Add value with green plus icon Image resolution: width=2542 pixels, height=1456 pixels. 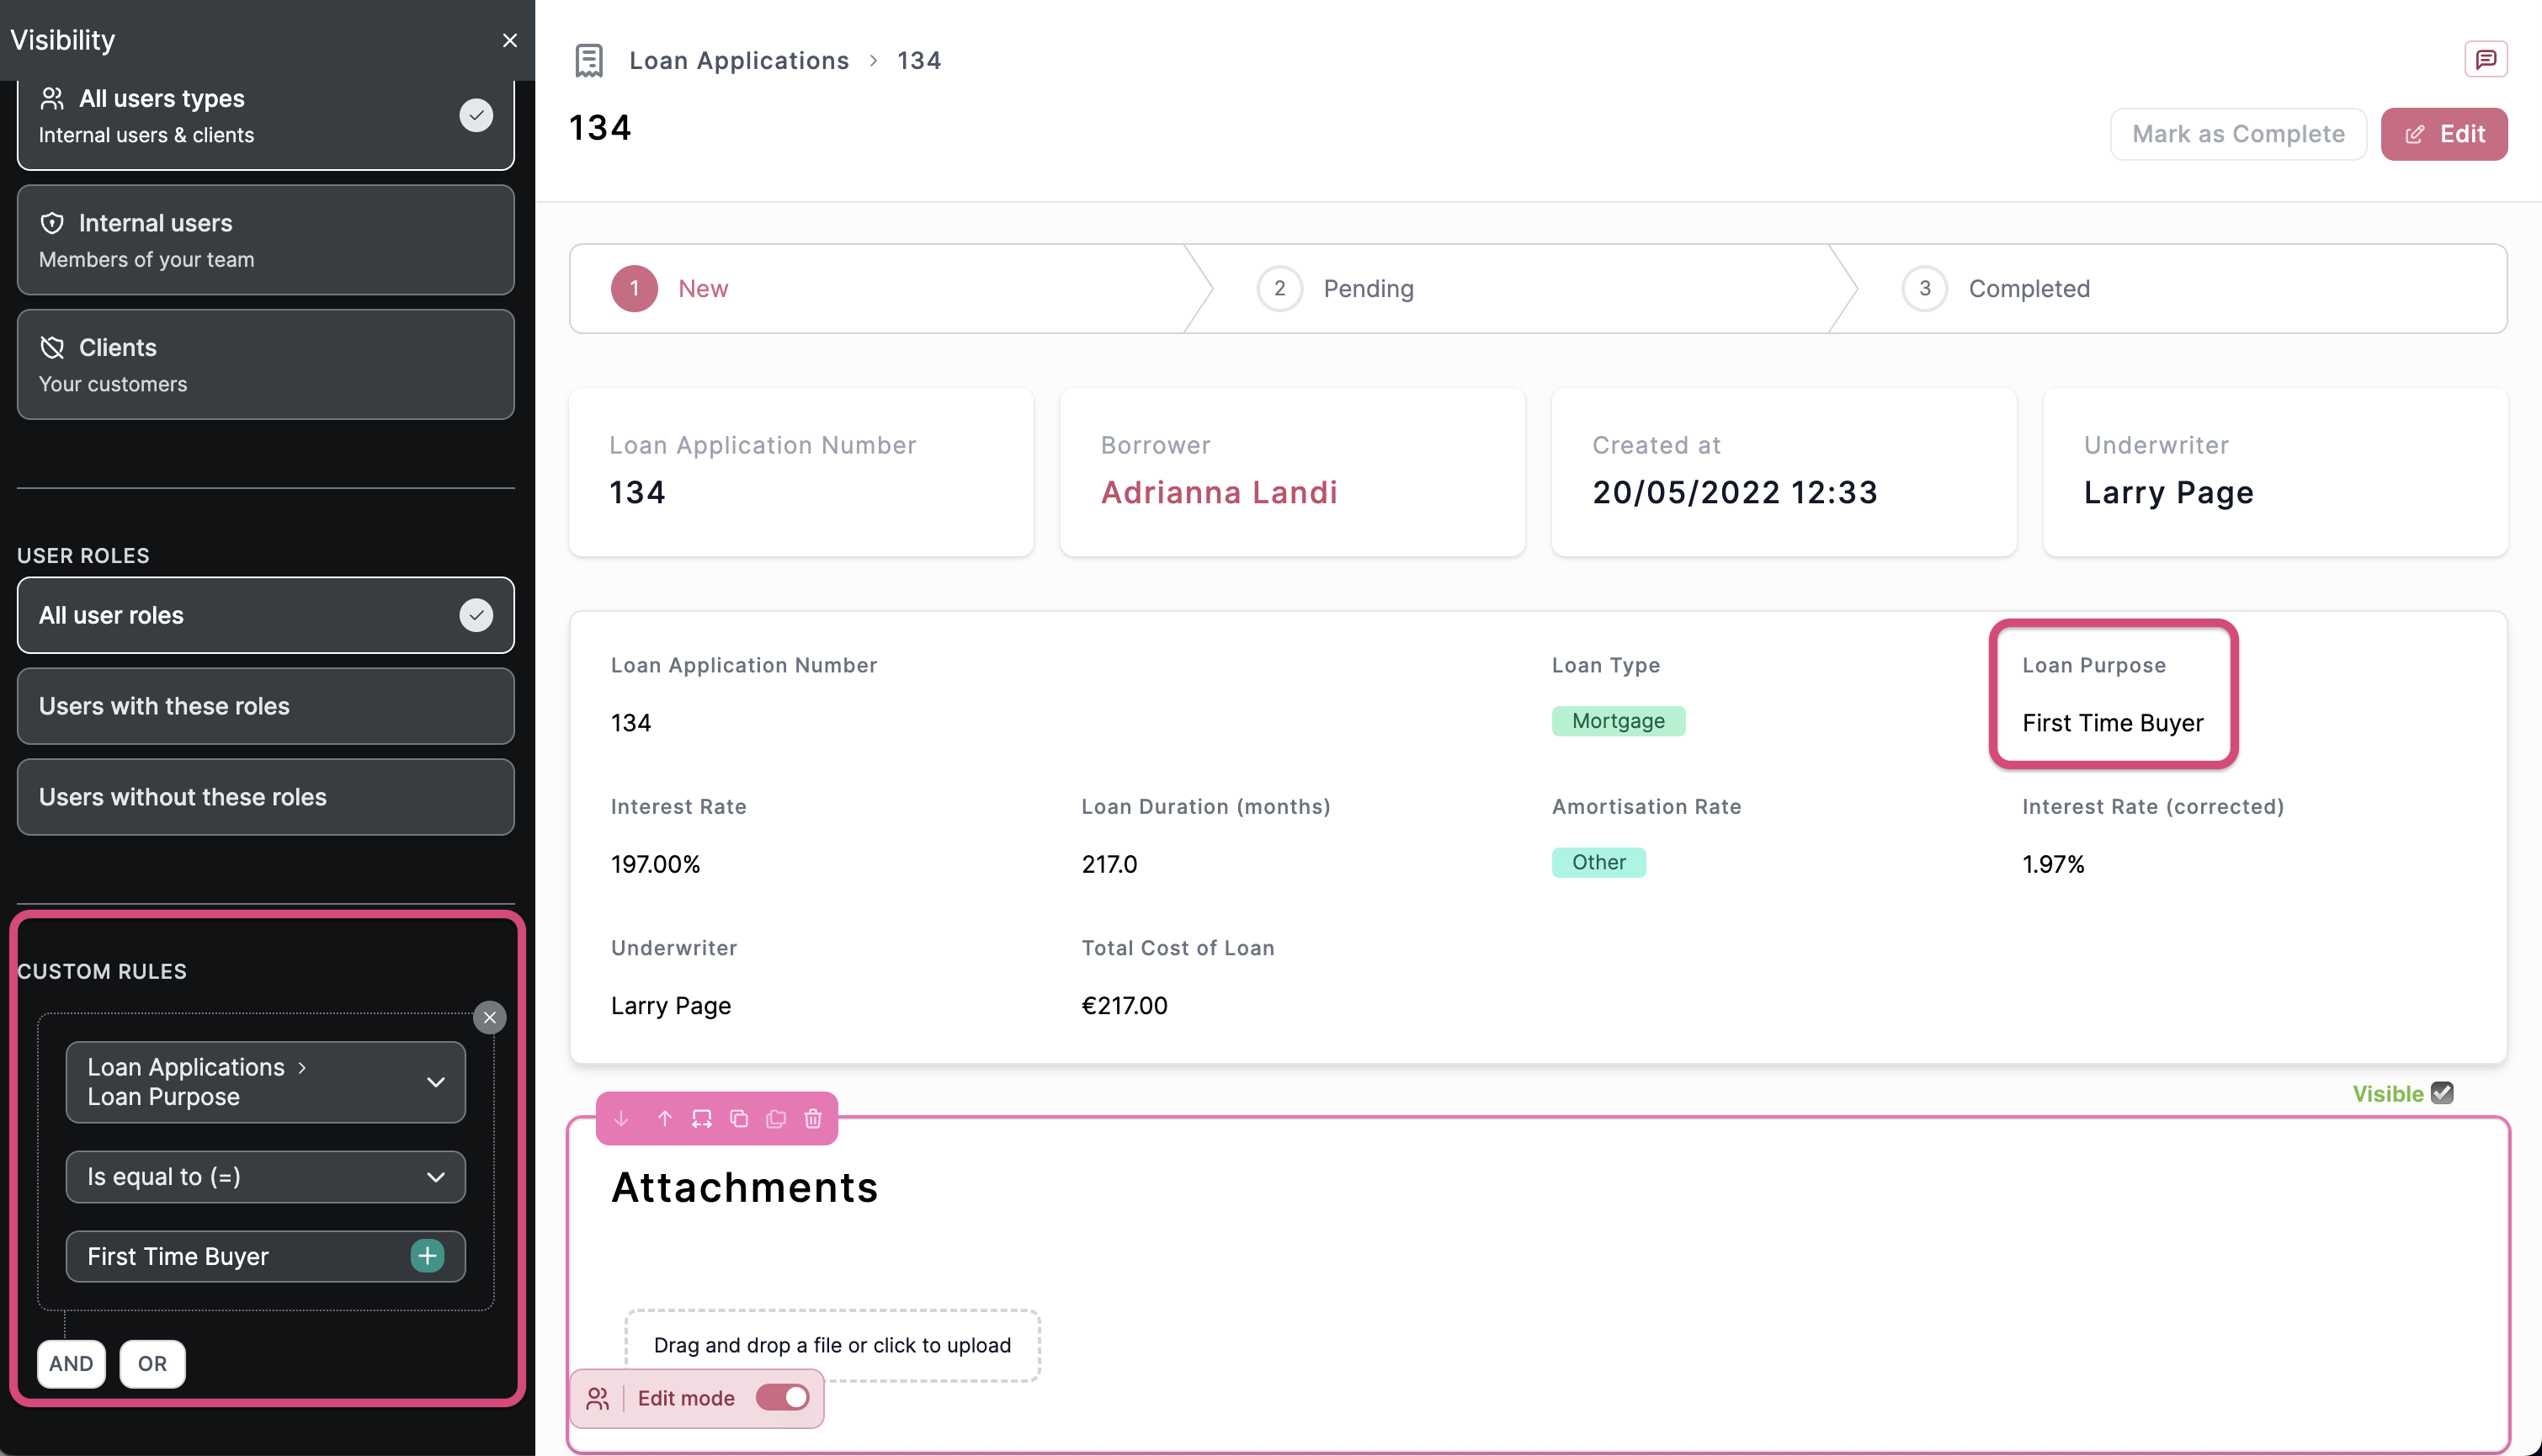427,1255
